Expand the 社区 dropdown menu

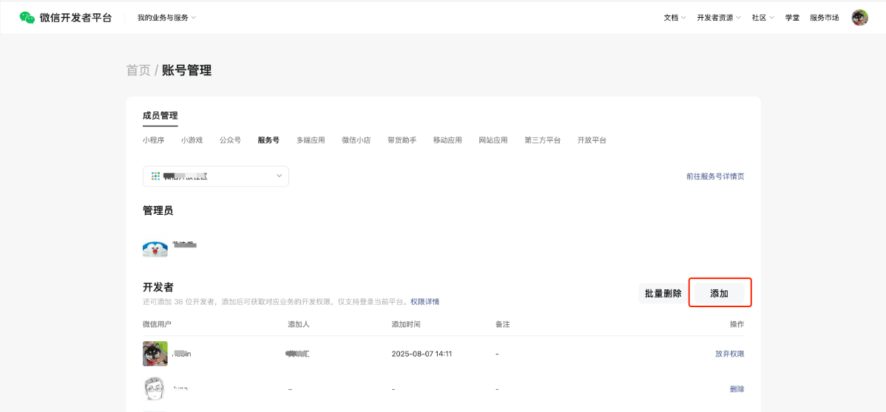[762, 17]
